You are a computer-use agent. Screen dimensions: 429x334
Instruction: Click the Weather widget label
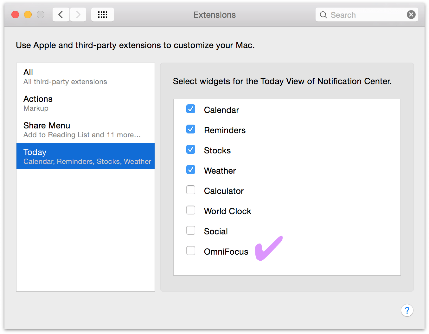(220, 171)
